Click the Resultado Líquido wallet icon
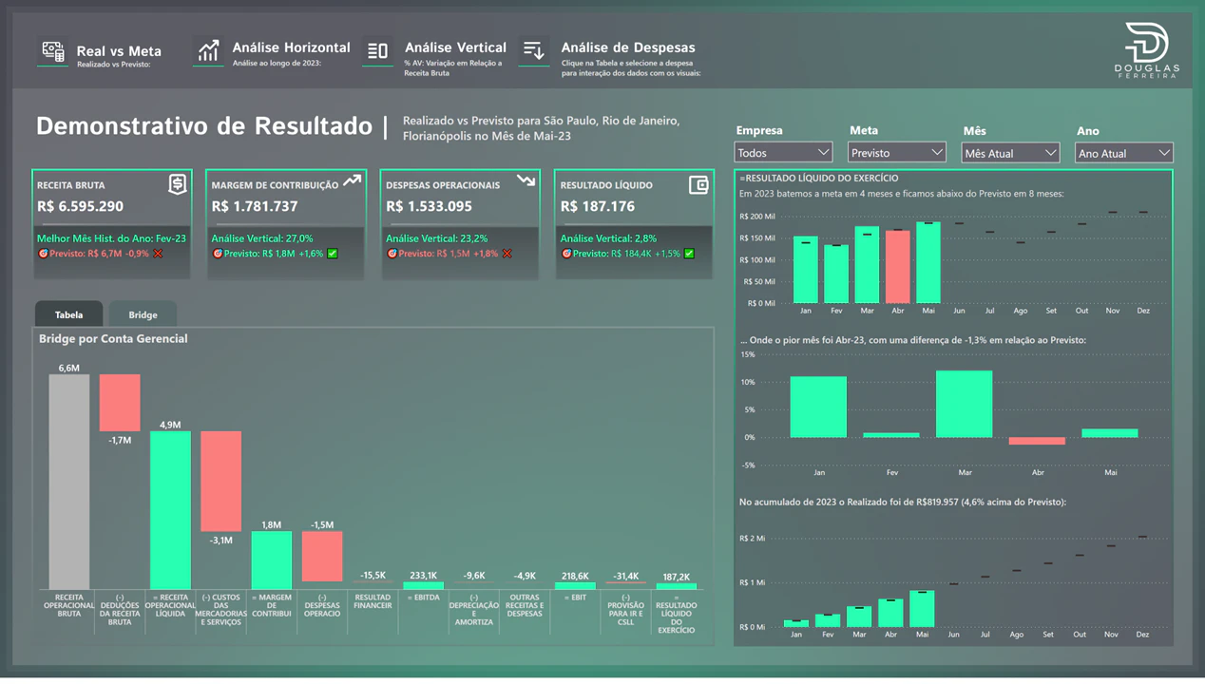 tap(698, 185)
